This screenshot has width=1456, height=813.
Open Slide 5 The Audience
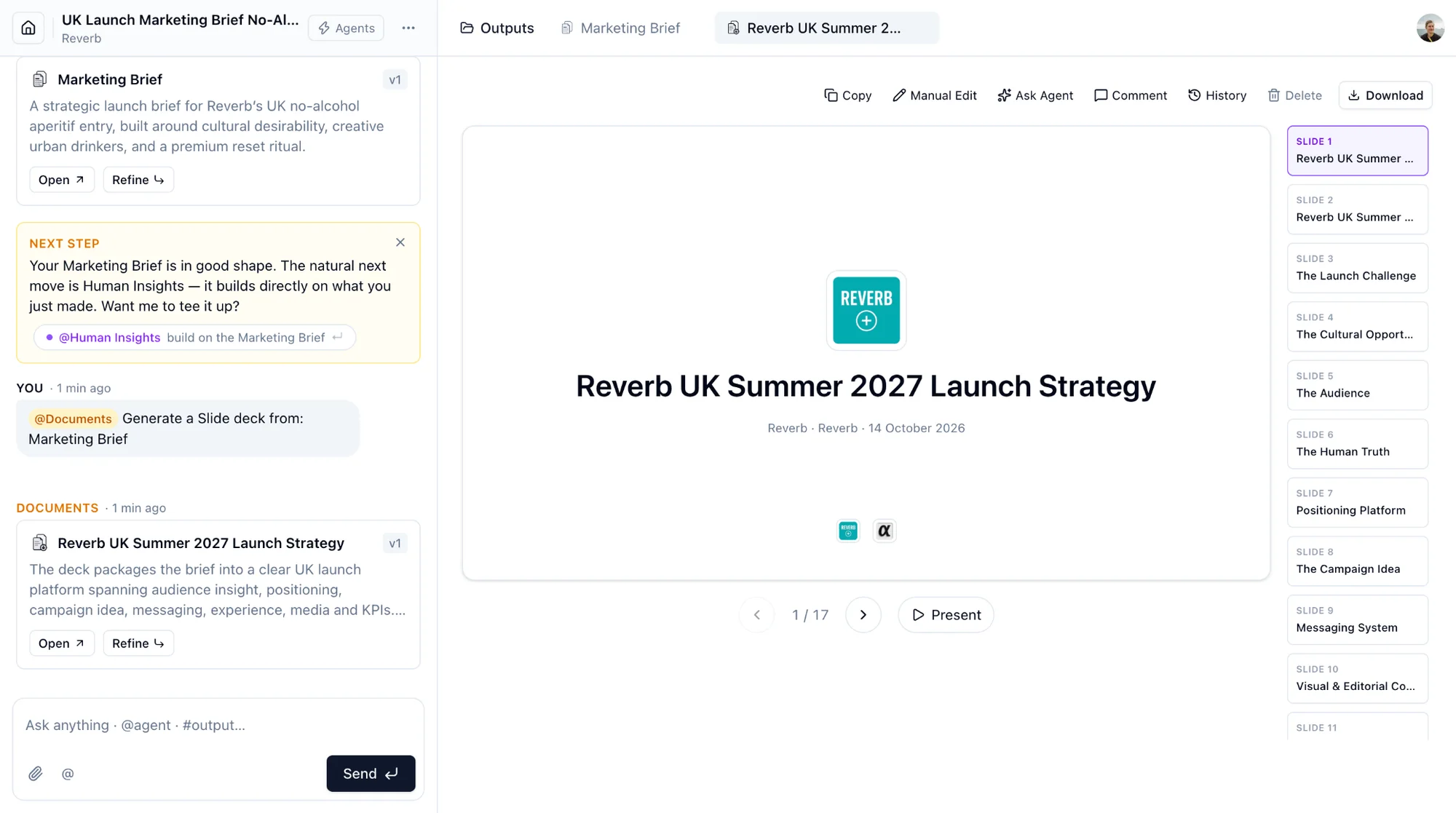(1357, 385)
